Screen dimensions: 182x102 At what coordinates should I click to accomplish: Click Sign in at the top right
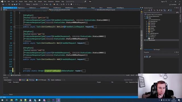pyautogui.click(x=164, y=1)
